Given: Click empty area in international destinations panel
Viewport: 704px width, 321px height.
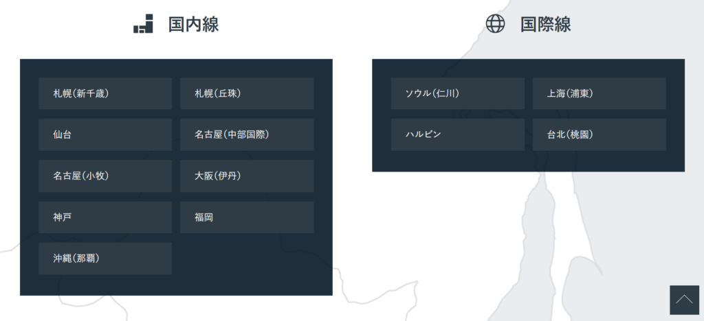Looking at the screenshot, I should pos(528,162).
